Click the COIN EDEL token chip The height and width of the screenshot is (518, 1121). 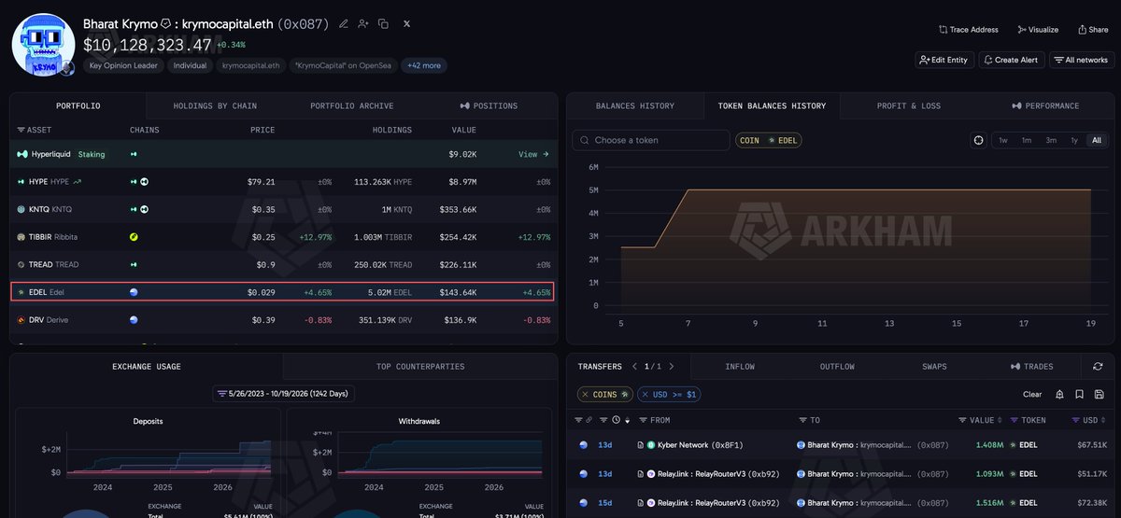[769, 140]
